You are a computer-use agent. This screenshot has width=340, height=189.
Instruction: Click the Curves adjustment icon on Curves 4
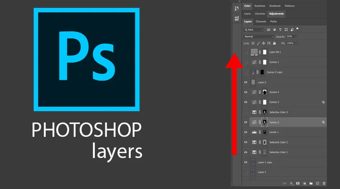[254, 92]
